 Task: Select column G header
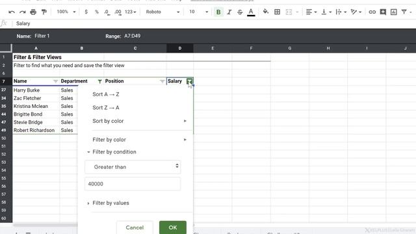click(x=290, y=48)
